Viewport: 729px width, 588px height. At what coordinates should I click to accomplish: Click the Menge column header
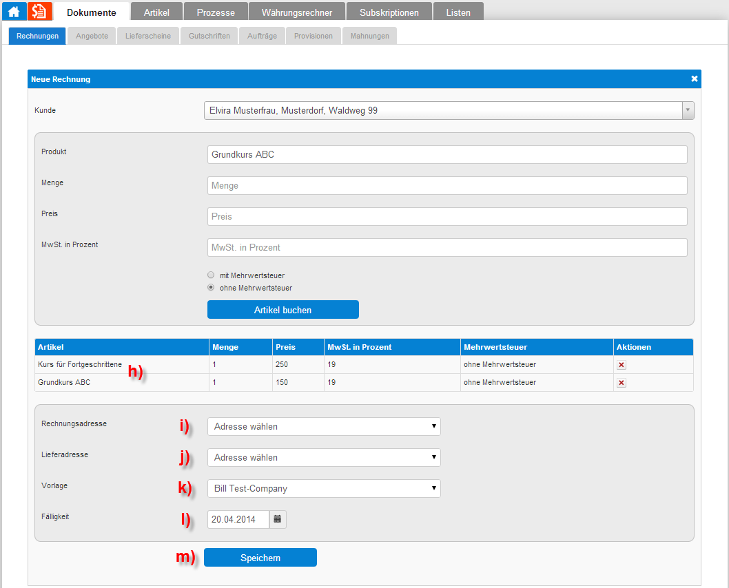241,347
